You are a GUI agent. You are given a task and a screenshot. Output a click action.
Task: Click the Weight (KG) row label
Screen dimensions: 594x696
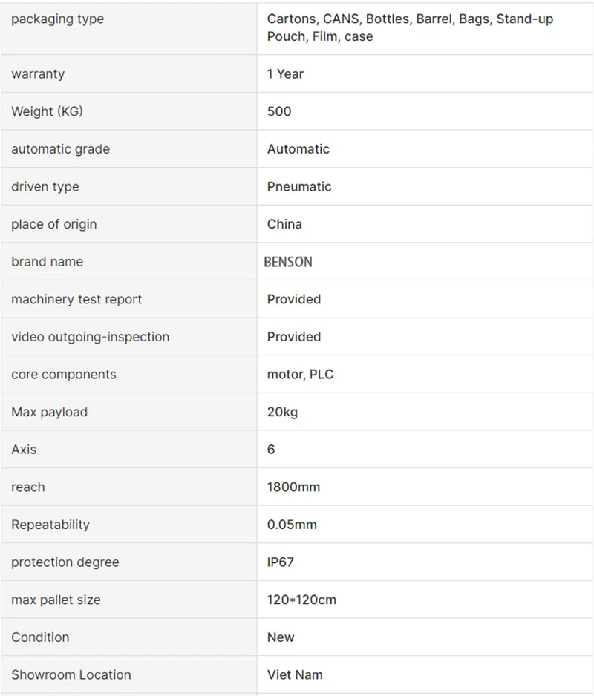pyautogui.click(x=47, y=111)
